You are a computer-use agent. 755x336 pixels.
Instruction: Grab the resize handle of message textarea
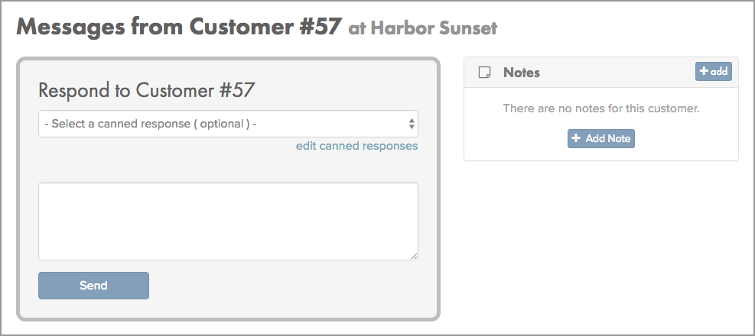tap(414, 257)
